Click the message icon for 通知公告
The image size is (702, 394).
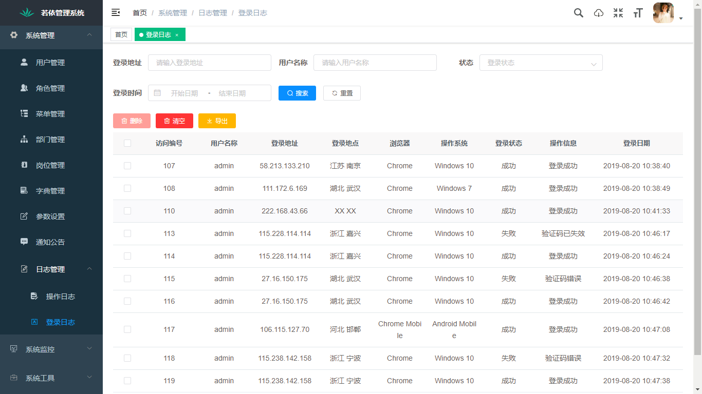pos(24,241)
